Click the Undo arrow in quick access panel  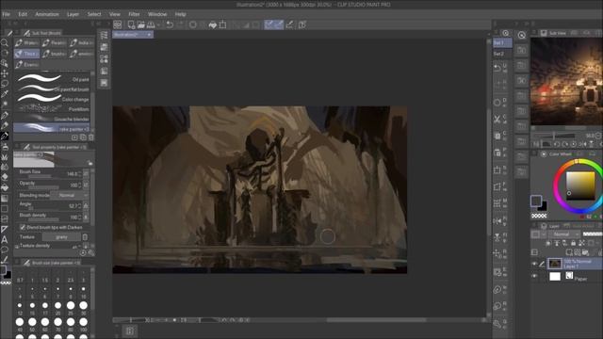coord(497,68)
